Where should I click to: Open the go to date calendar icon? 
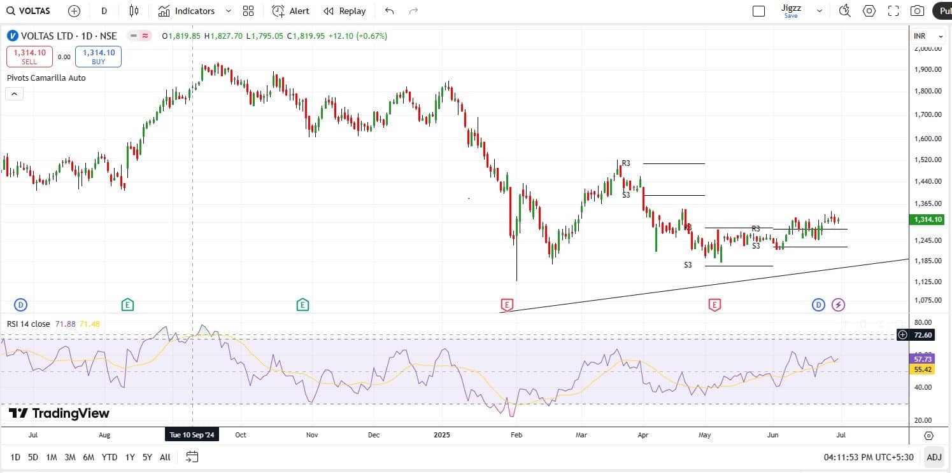[x=192, y=456]
